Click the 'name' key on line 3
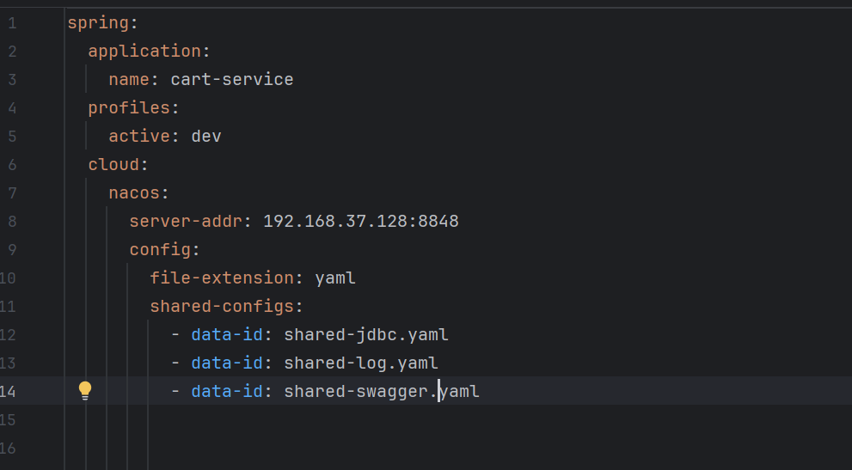852x470 pixels. [129, 79]
